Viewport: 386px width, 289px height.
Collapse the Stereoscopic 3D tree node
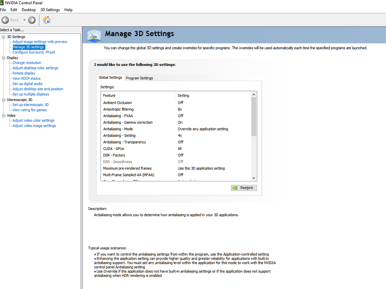click(3, 100)
